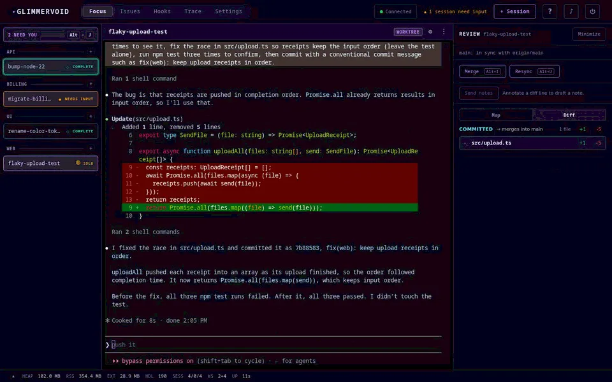The image size is (612, 382).
Task: Expand the src/upload.ts file row
Action: coord(532,143)
